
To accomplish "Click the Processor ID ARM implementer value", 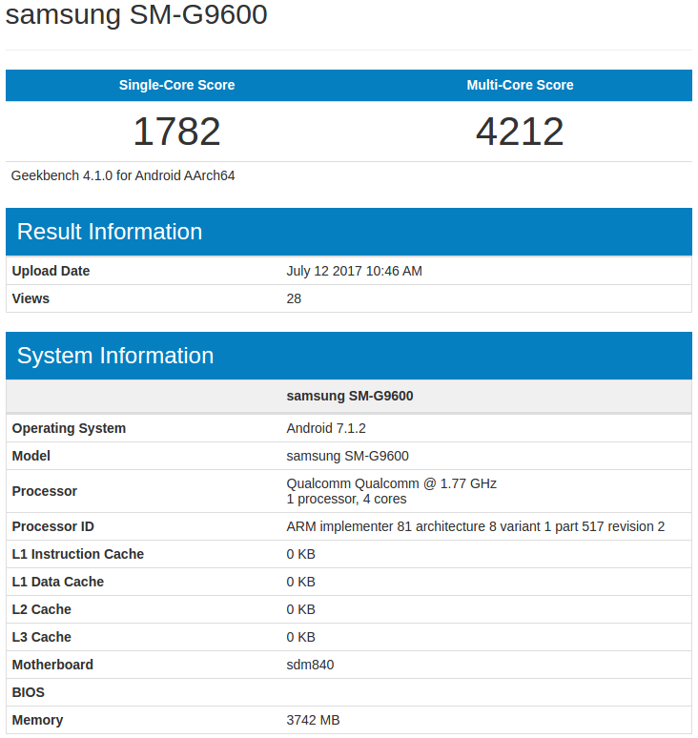I will pyautogui.click(x=475, y=526).
